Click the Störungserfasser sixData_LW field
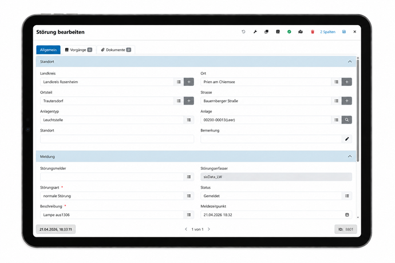 click(x=276, y=177)
